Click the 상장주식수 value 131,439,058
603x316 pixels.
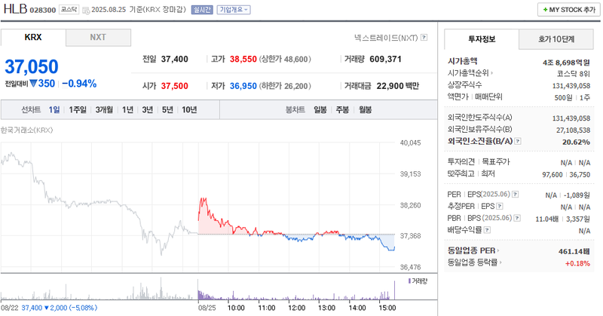[571, 86]
